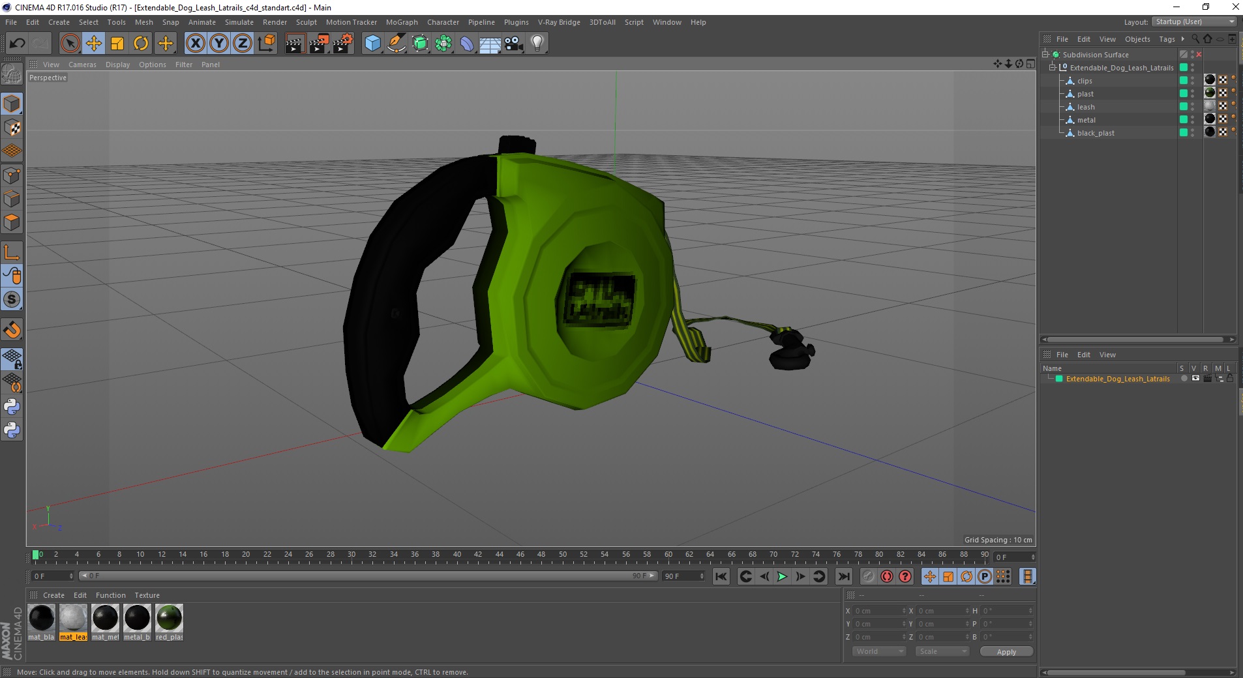Toggle autokeying button
This screenshot has width=1243, height=678.
[887, 576]
